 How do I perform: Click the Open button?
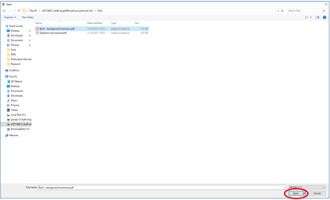pos(296,193)
